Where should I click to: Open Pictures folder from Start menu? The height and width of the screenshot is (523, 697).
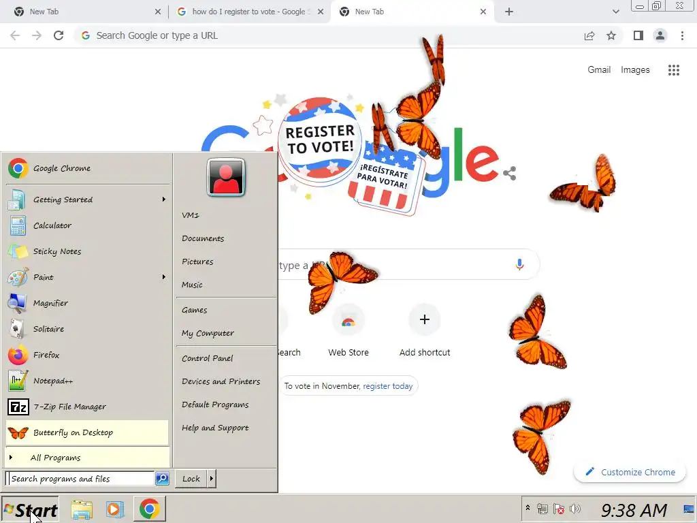coord(197,261)
